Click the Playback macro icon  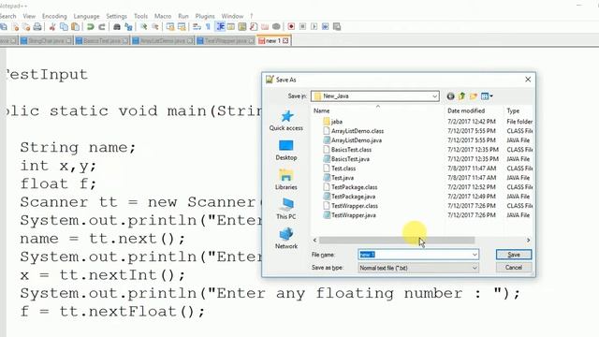coord(314,27)
